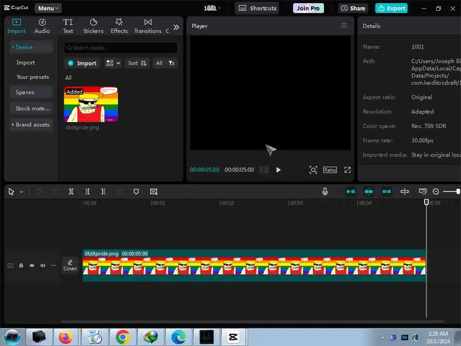Screen dimensions: 461x346
Task: Select the 0b0tpride.png timeline clip
Action: [254, 265]
